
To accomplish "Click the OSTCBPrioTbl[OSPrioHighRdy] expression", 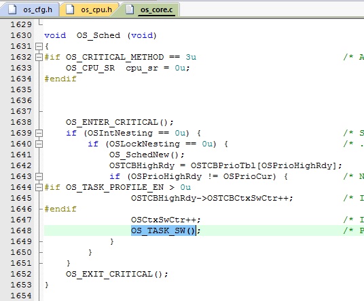I will tap(263, 165).
